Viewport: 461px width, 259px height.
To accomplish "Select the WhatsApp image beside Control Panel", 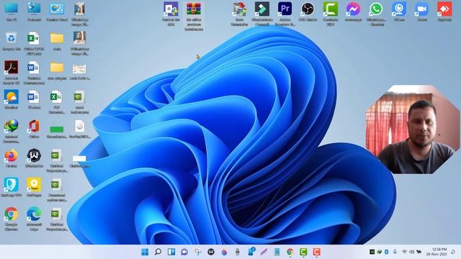I will pos(80,14).
